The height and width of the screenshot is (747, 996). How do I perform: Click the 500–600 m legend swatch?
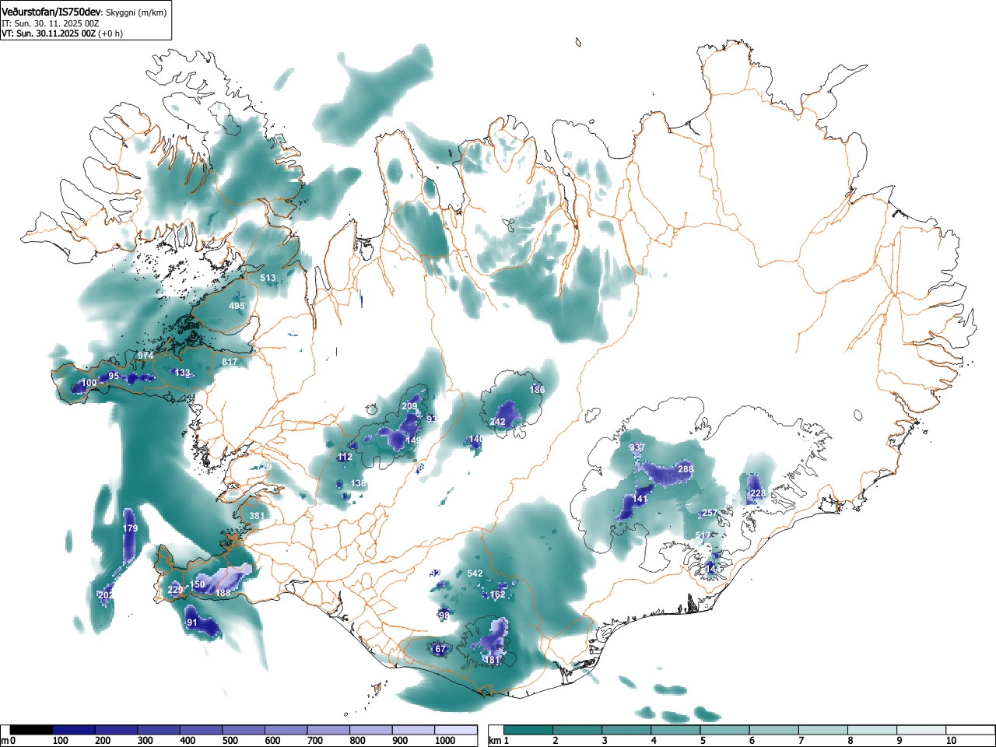coord(244,730)
